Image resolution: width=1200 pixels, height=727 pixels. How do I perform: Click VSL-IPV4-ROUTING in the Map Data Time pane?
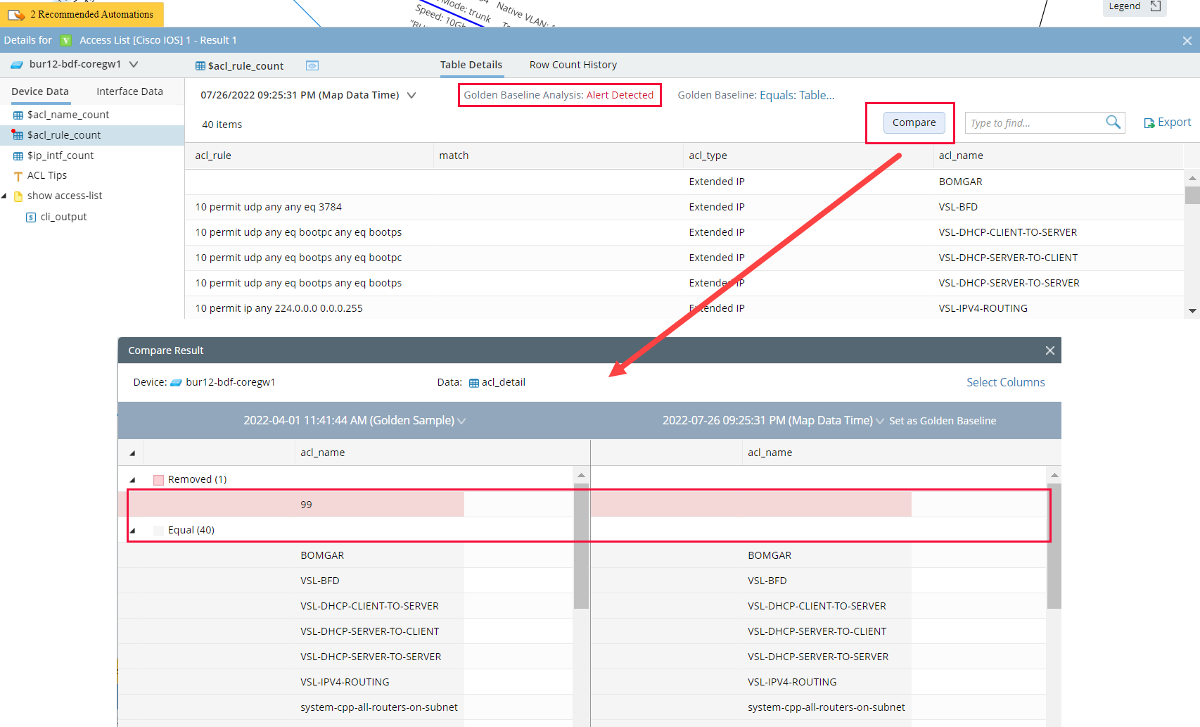tap(792, 682)
